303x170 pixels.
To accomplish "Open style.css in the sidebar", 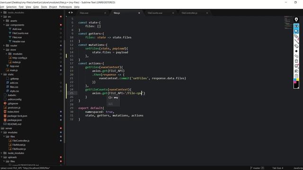I will [x=14, y=91].
